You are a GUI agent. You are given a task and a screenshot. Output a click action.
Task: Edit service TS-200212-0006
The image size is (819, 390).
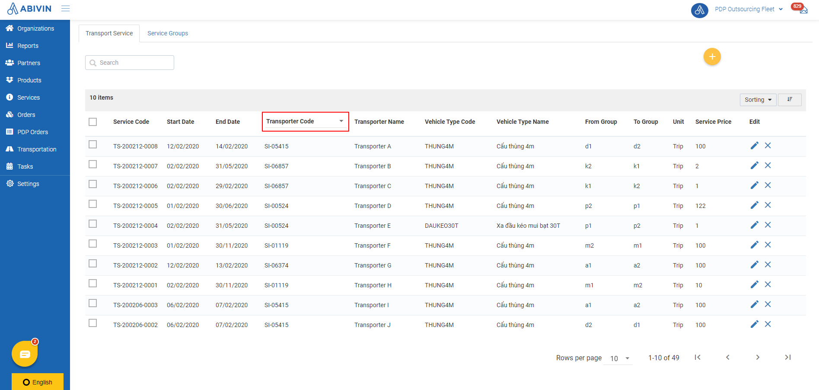(x=754, y=186)
